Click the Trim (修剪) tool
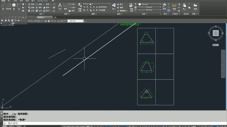This screenshot has height=127, width=227. click(46, 4)
